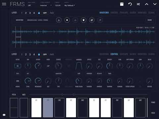Toggle the lock in the upper Layer row

pos(39,13)
